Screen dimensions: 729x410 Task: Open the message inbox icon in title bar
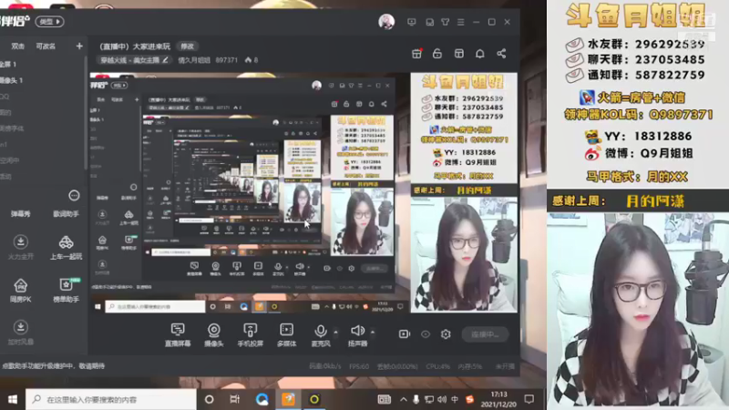tap(429, 22)
